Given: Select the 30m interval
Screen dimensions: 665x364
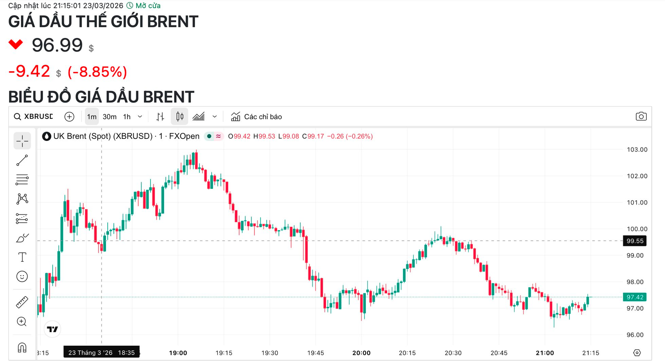Looking at the screenshot, I should (x=109, y=117).
